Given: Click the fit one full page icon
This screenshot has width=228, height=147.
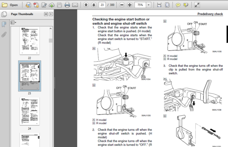Looking at the screenshot, I should tap(167, 5).
